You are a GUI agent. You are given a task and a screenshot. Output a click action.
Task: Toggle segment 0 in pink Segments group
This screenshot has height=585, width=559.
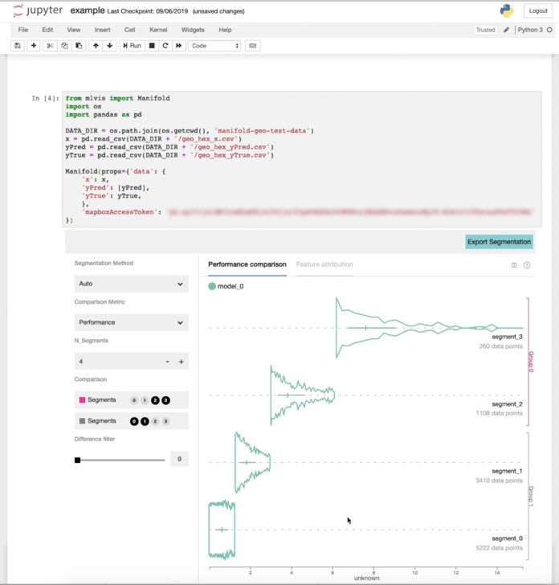pos(134,400)
